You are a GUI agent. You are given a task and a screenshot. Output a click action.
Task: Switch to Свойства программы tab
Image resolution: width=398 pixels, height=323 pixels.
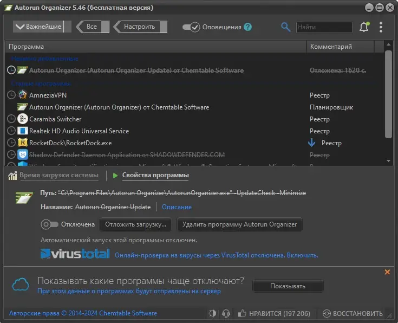pos(155,175)
